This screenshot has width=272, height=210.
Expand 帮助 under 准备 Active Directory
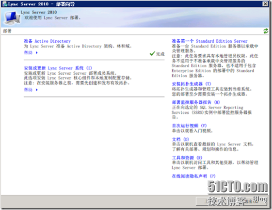tap(31, 52)
